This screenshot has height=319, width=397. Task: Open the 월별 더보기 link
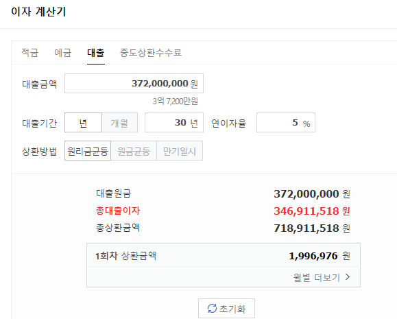click(322, 277)
